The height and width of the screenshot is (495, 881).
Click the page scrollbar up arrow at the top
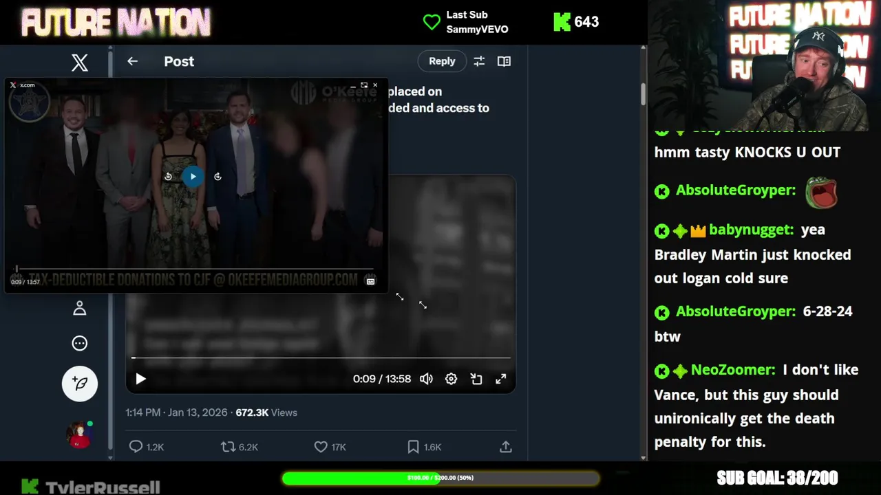click(644, 49)
